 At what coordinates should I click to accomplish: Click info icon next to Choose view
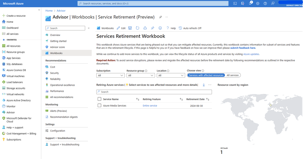point(203,71)
